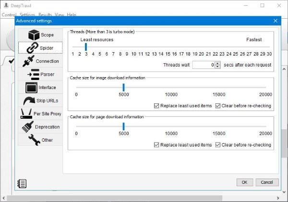Click the image cache size slider handle

coord(124,87)
